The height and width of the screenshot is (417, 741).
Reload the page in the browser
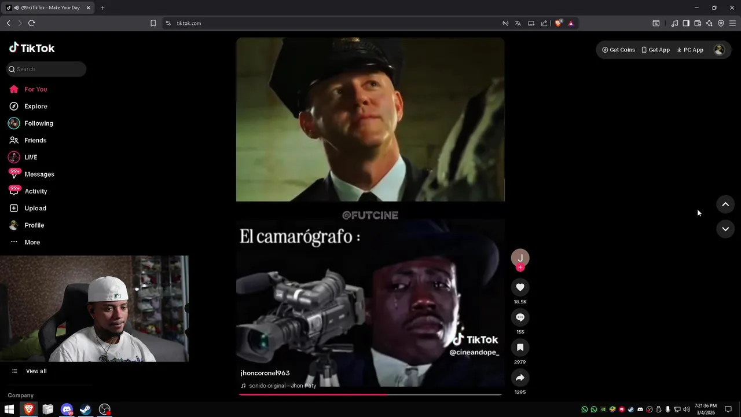click(x=31, y=23)
